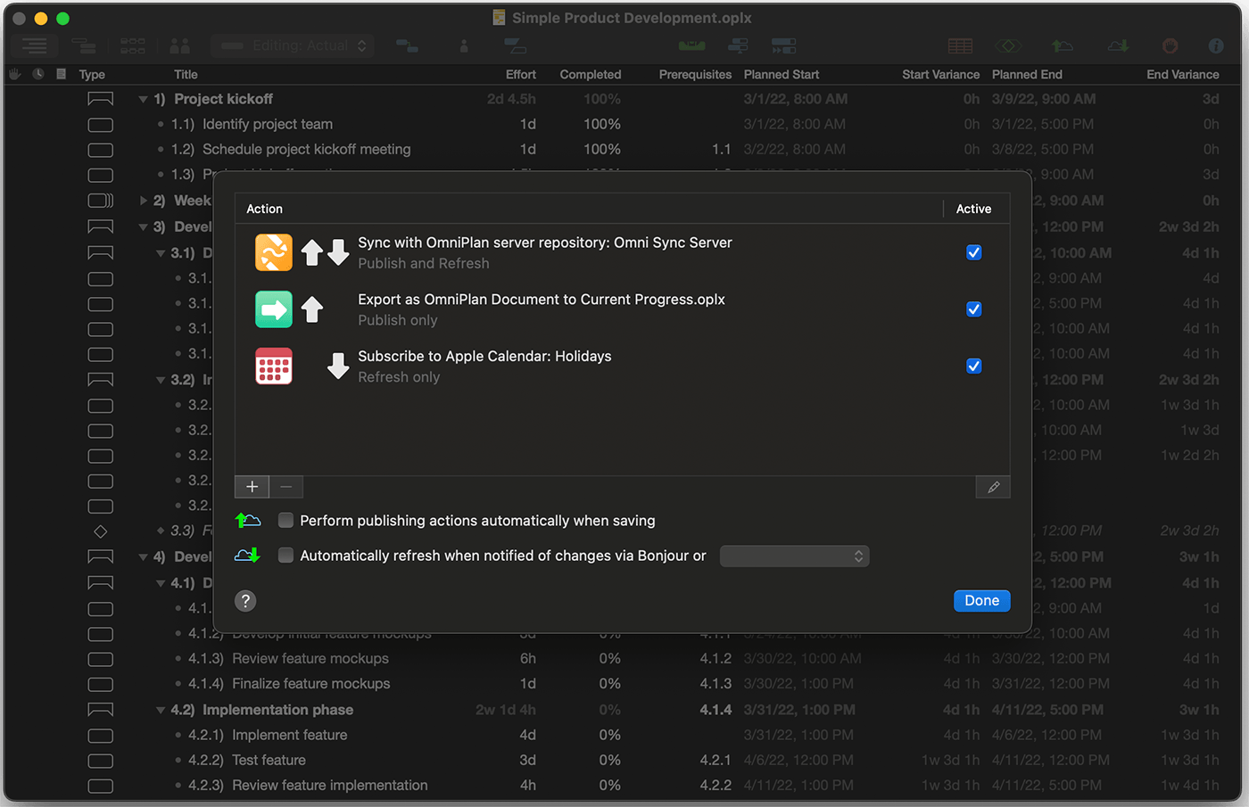This screenshot has width=1249, height=807.
Task: Click the refresh cloud icon beside automatic refresh
Action: pyautogui.click(x=247, y=556)
